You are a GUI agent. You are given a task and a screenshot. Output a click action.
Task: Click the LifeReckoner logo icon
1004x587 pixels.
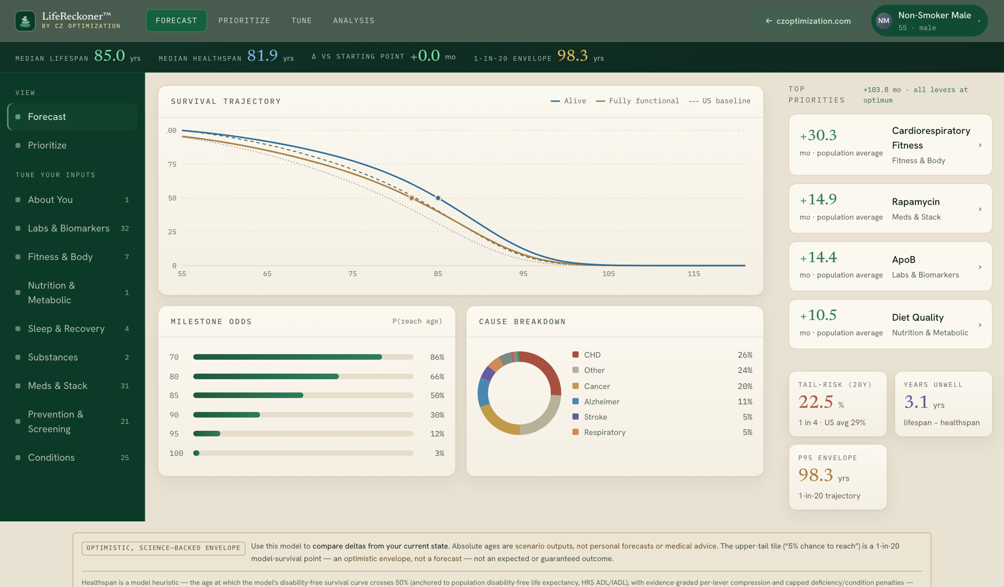25,21
